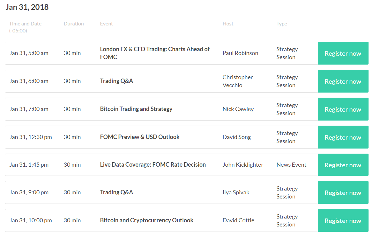Select host David Cottle
The width and height of the screenshot is (373, 236).
tap(238, 221)
